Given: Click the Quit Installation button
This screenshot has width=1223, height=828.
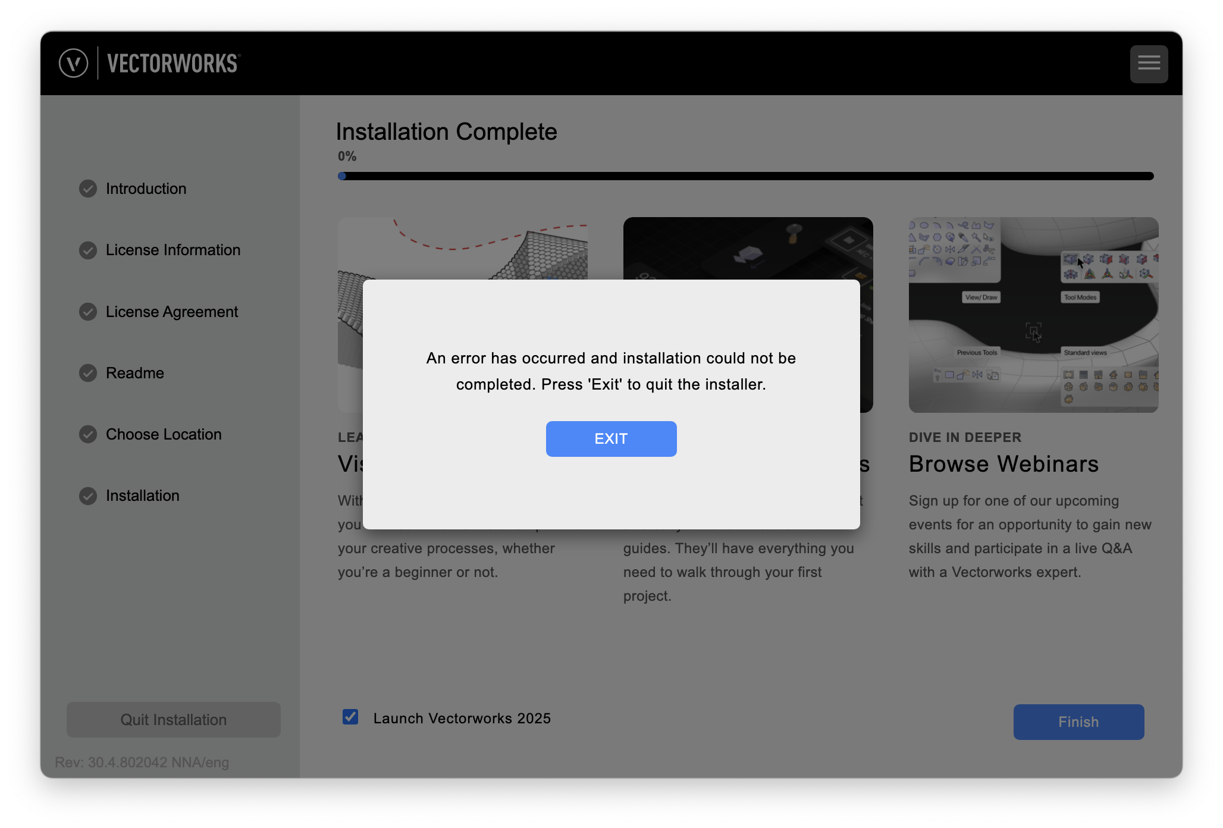Looking at the screenshot, I should pyautogui.click(x=173, y=720).
